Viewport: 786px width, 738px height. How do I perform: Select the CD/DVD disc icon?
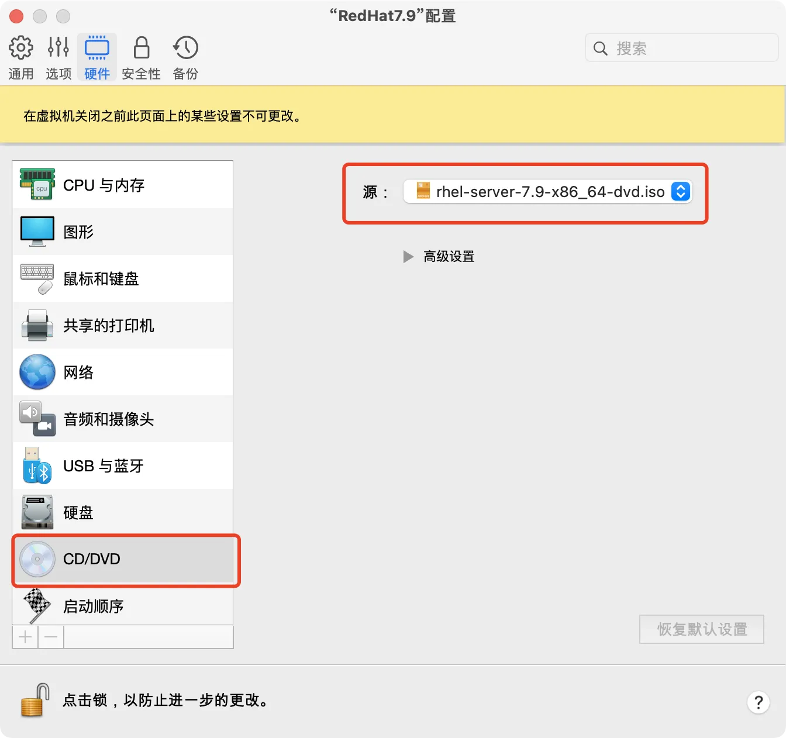click(x=37, y=559)
